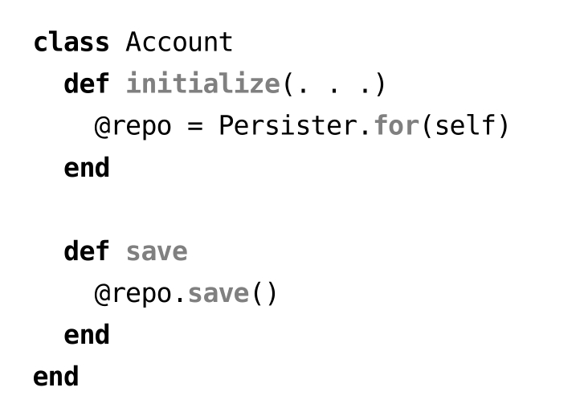Click the def keyword before save
576x412 pixels.
click(x=86, y=251)
